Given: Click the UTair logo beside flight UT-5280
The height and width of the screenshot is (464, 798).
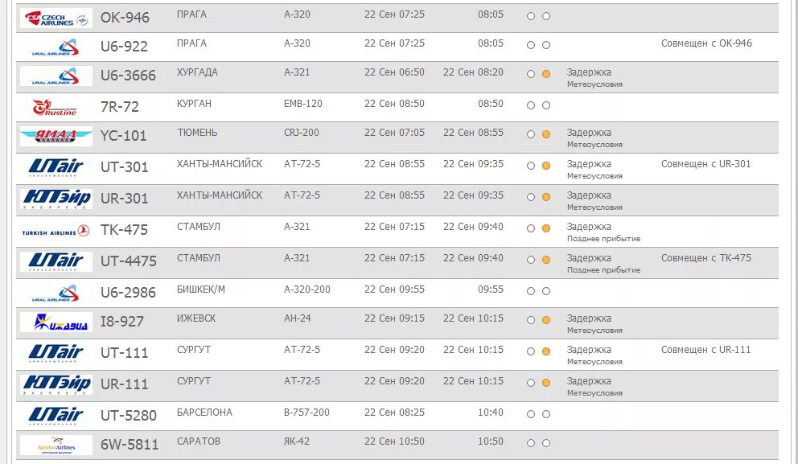Looking at the screenshot, I should (x=56, y=416).
